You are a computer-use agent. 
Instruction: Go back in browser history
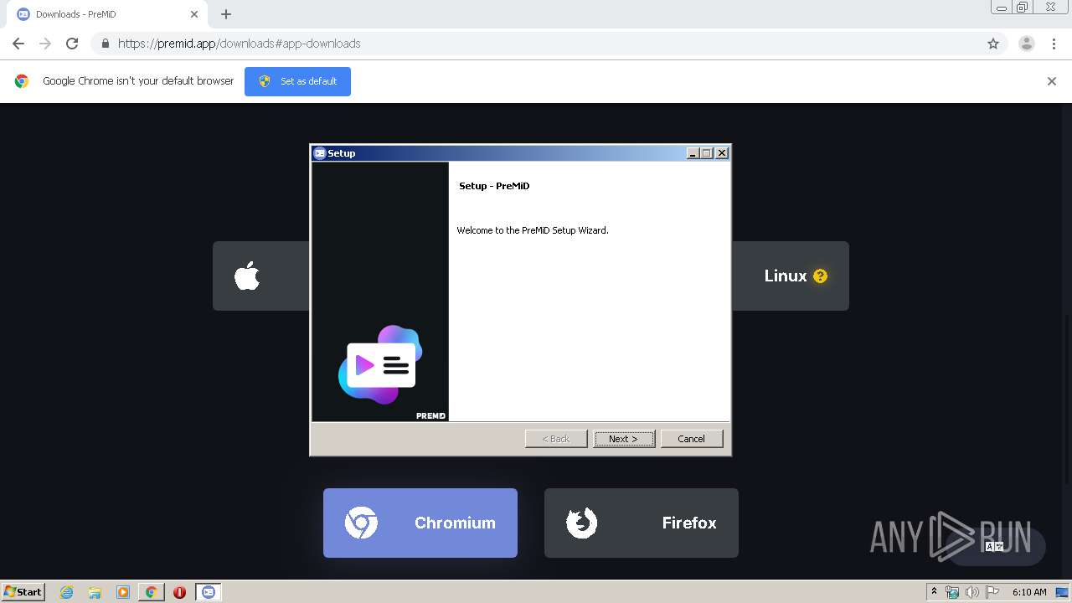18,44
